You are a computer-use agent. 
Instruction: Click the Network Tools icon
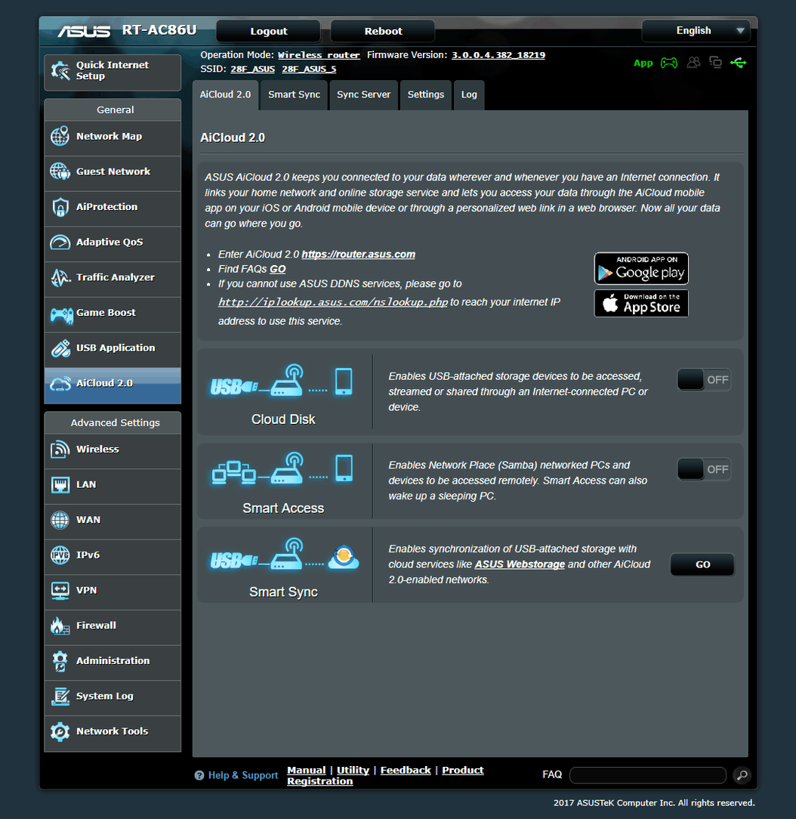[60, 732]
